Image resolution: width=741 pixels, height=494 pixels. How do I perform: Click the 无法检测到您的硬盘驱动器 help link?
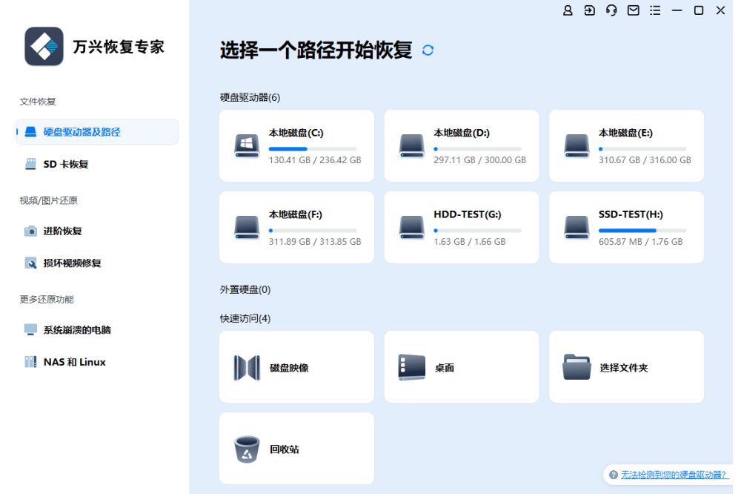[674, 475]
